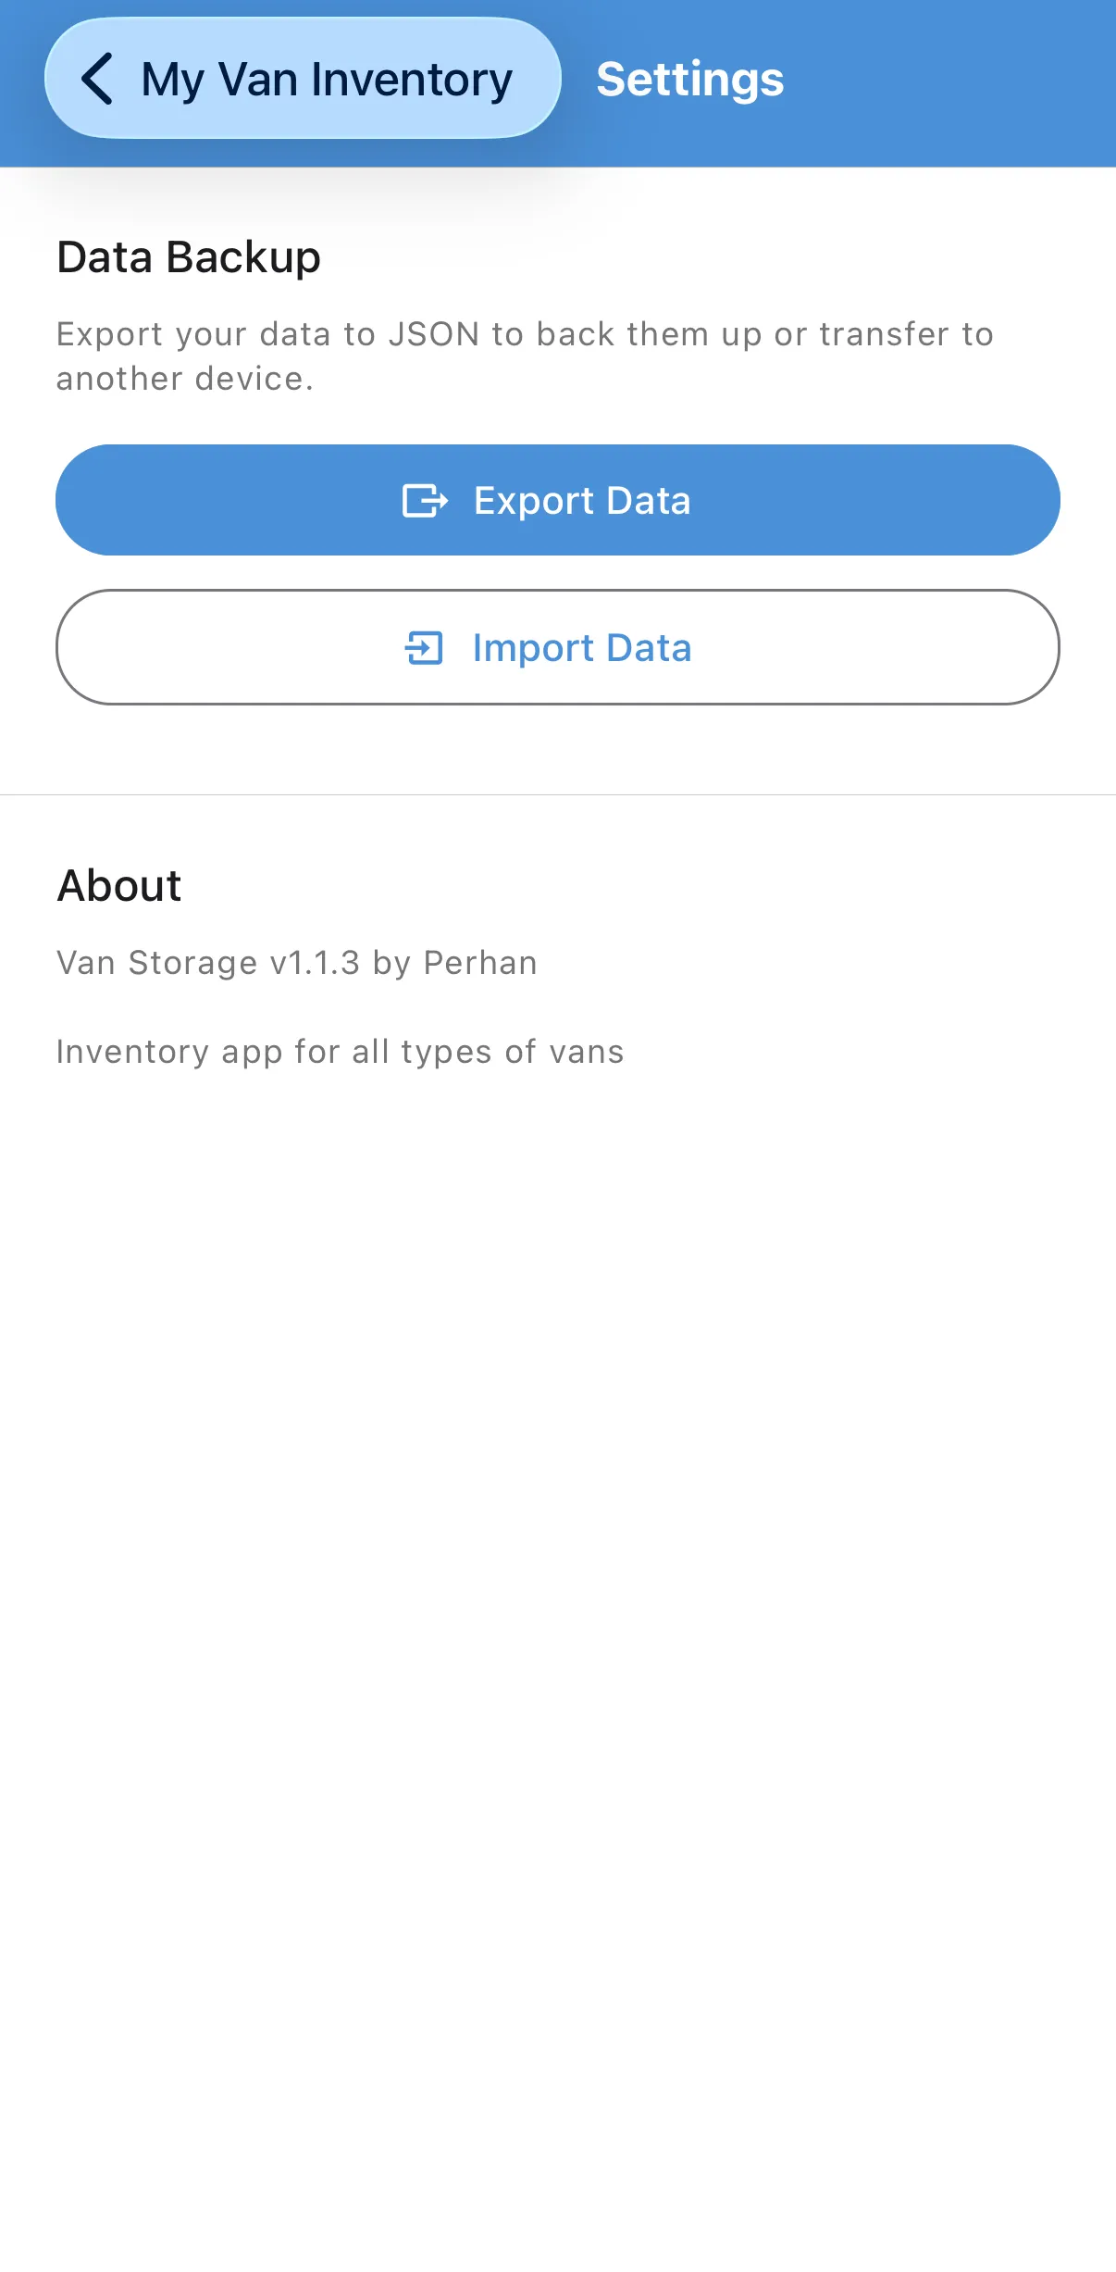
Task: Tap the "another device." text line
Action: click(x=185, y=379)
